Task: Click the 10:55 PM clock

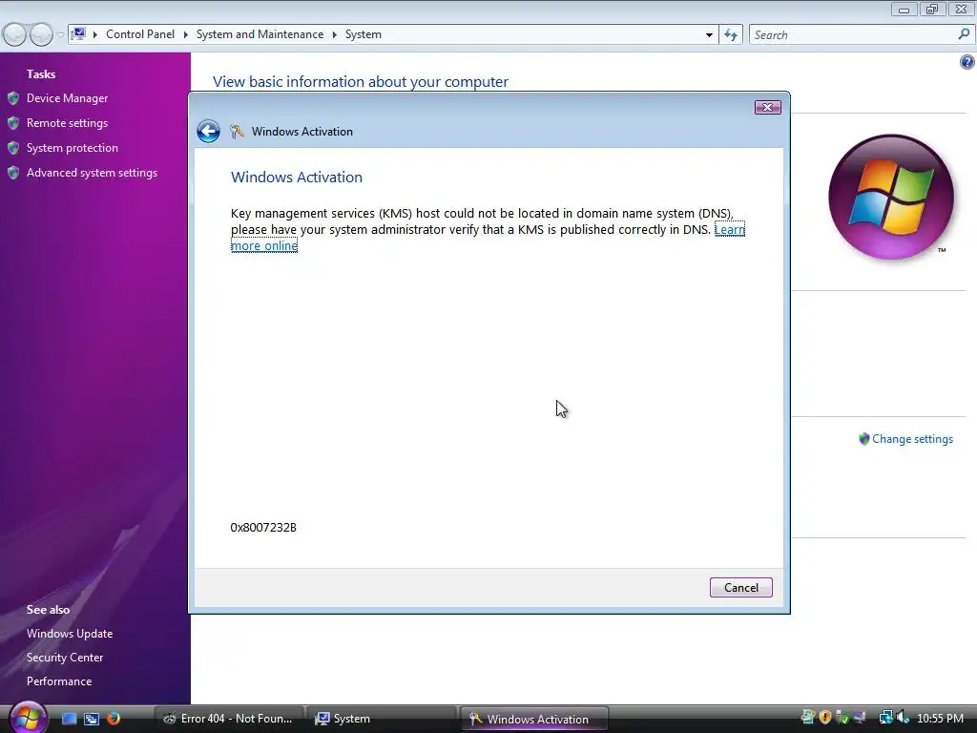Action: [940, 718]
